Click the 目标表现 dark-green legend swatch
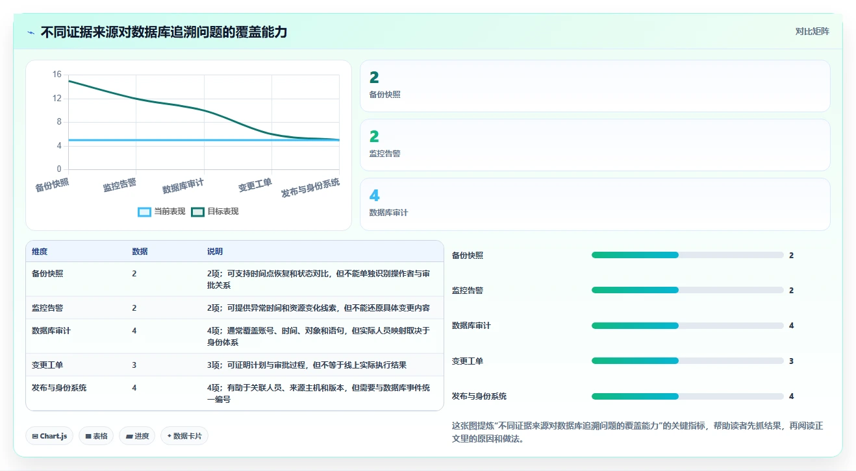Viewport: 856px width, 471px height. (197, 211)
